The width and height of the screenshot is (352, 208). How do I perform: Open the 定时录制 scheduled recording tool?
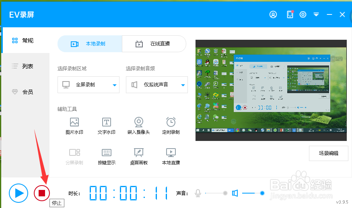point(171,126)
